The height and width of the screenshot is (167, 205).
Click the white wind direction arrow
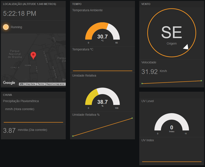coord(186,47)
